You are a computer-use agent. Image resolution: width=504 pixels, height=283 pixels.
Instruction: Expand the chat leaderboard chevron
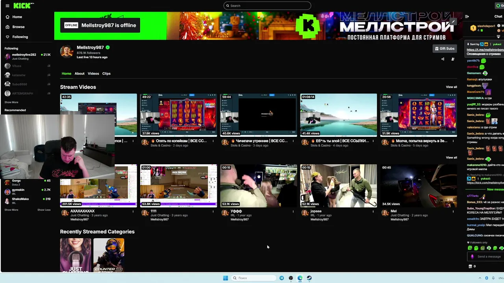pos(498,37)
